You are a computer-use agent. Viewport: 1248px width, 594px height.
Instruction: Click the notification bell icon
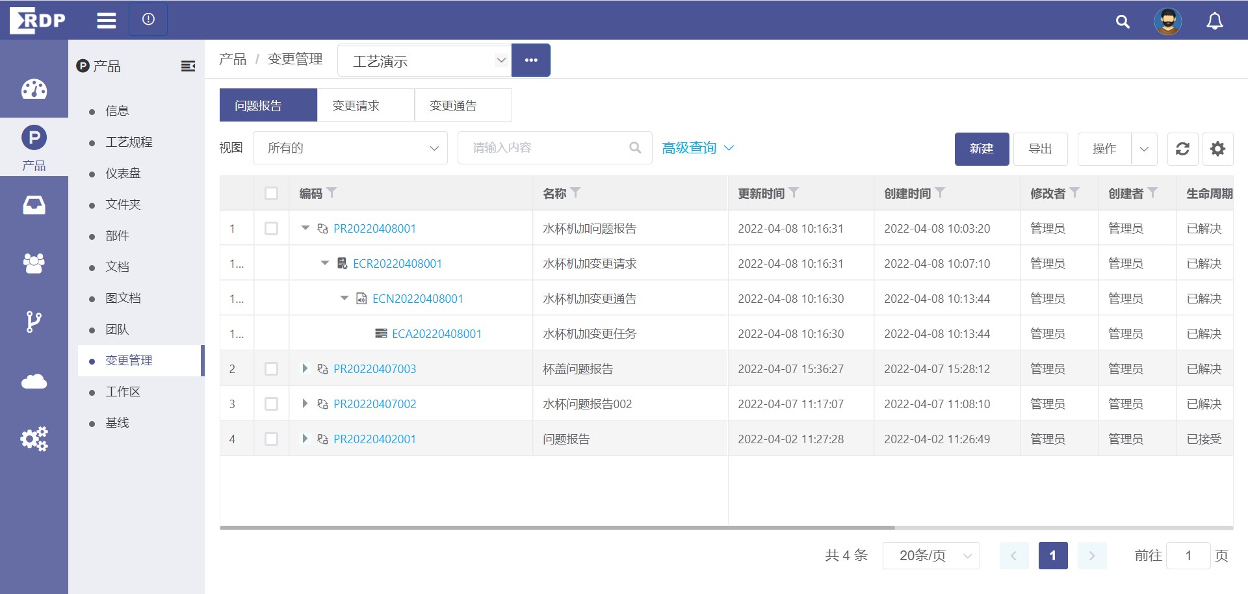click(1214, 21)
